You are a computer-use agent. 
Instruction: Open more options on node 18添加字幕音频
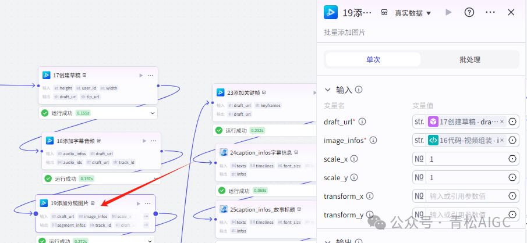154,141
